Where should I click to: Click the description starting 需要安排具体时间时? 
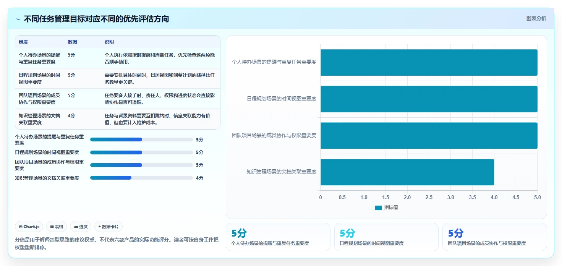tap(160, 78)
